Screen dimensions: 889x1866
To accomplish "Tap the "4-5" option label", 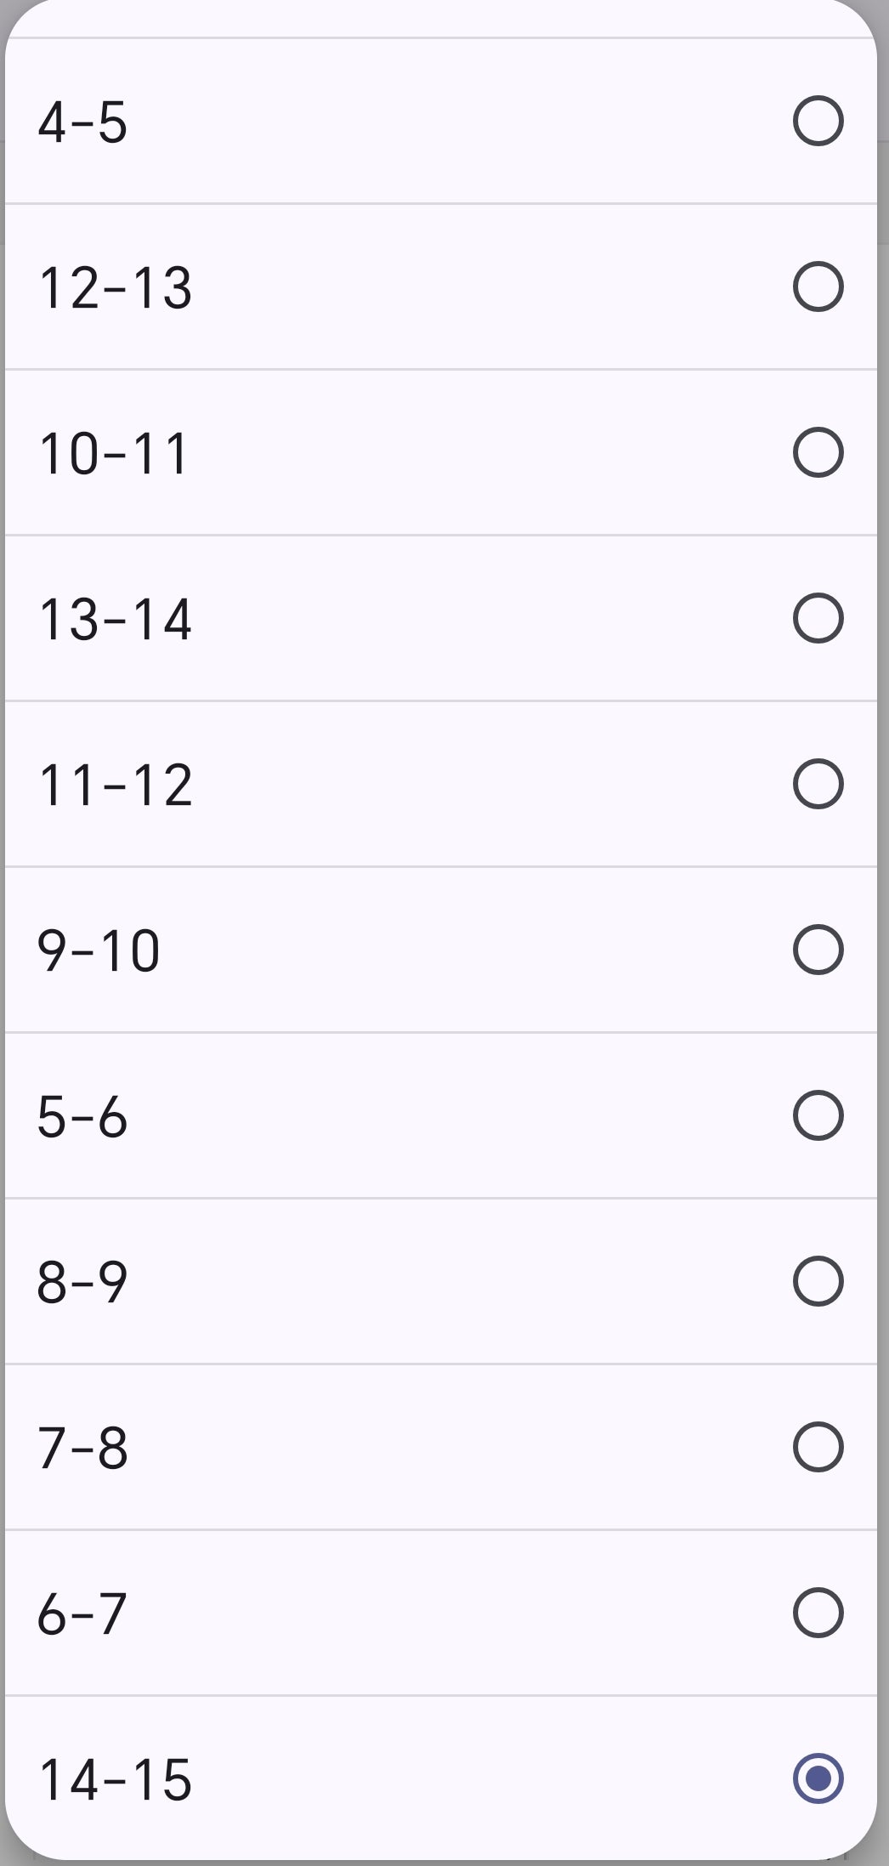I will click(82, 122).
